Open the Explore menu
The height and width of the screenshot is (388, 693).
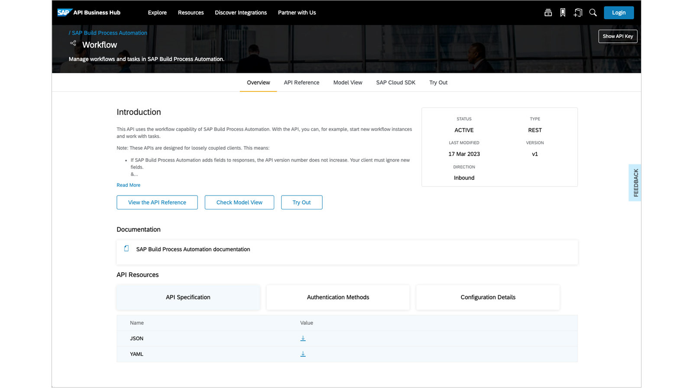[x=157, y=13]
